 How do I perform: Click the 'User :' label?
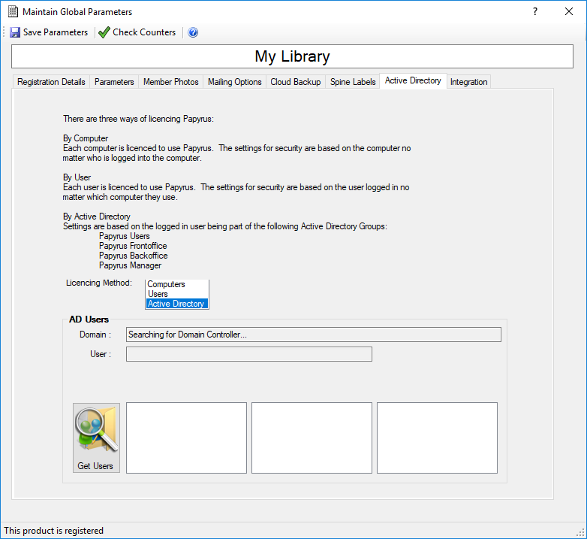pyautogui.click(x=101, y=354)
